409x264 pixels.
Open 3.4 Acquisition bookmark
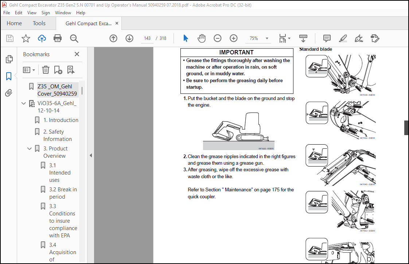(x=63, y=252)
